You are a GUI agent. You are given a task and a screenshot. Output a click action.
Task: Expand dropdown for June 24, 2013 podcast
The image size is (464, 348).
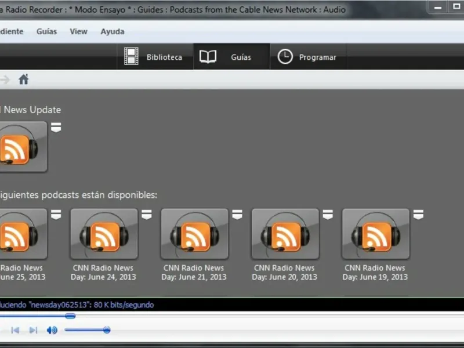(147, 215)
